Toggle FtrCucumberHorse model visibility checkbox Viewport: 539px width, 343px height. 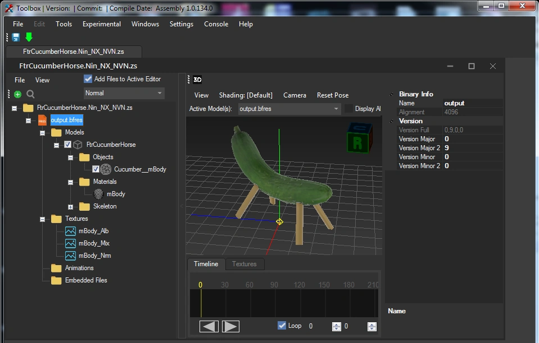click(68, 145)
